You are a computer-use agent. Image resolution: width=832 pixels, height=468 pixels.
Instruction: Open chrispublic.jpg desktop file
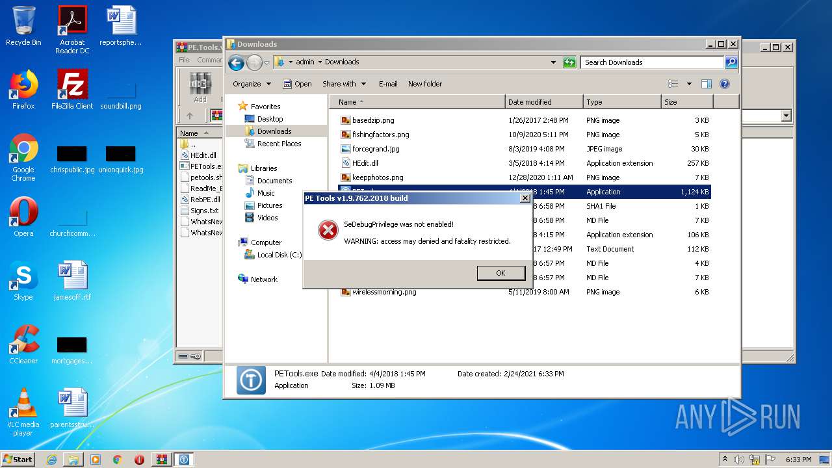72,159
